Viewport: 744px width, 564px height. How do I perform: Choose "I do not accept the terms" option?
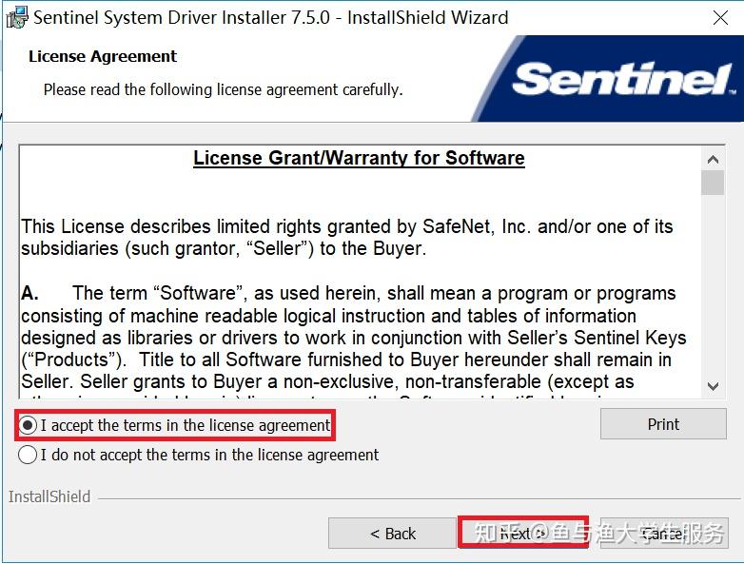coord(29,455)
